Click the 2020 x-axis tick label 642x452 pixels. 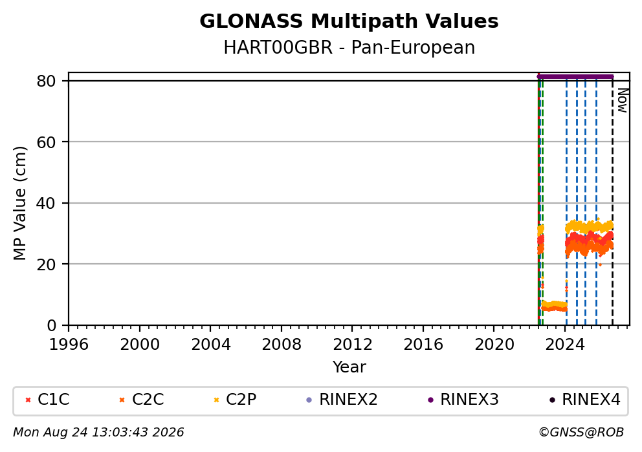point(494,345)
